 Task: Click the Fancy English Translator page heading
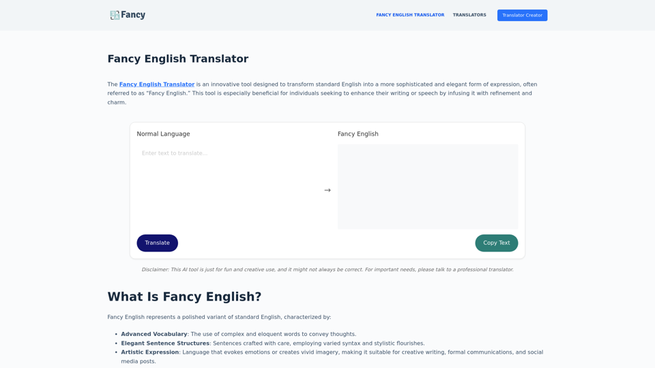click(177, 59)
